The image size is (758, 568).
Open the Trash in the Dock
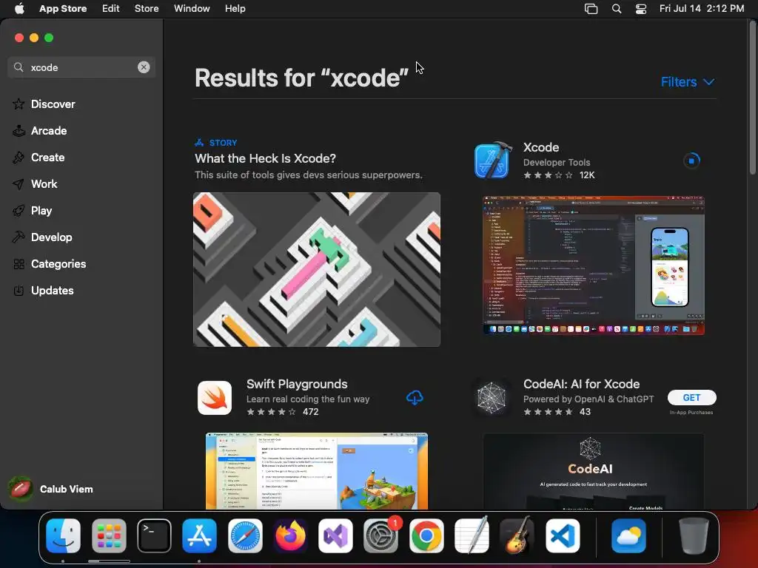coord(694,535)
